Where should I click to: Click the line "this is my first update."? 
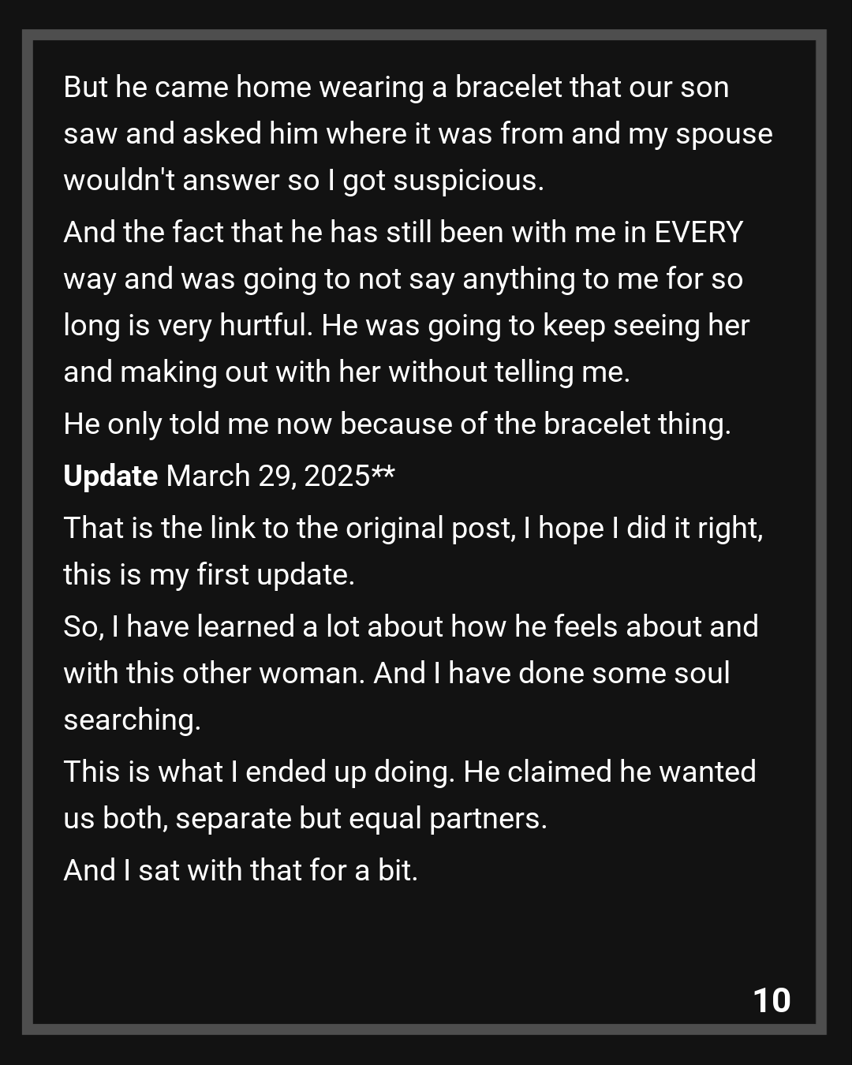pos(209,575)
